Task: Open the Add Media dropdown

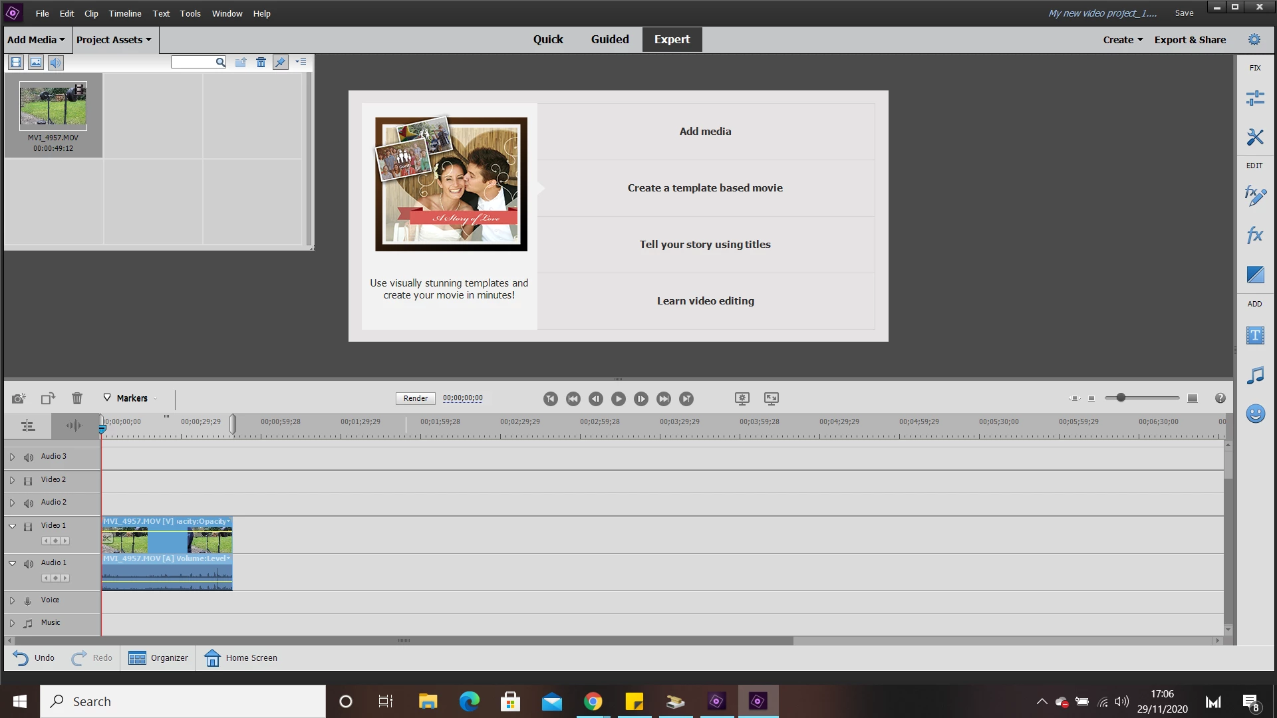Action: click(x=36, y=40)
